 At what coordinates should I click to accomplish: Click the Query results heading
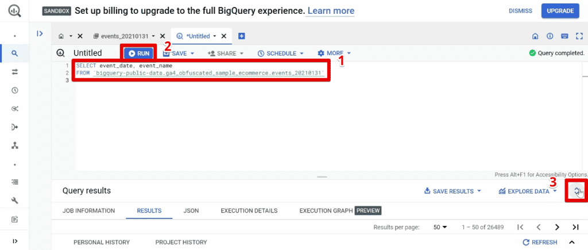click(x=87, y=191)
